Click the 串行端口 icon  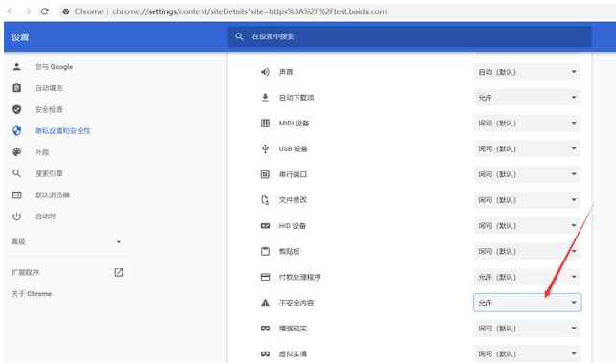coord(265,174)
